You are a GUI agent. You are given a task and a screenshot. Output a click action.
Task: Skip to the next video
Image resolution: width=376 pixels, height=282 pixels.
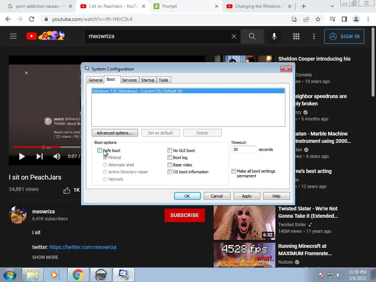(x=40, y=156)
